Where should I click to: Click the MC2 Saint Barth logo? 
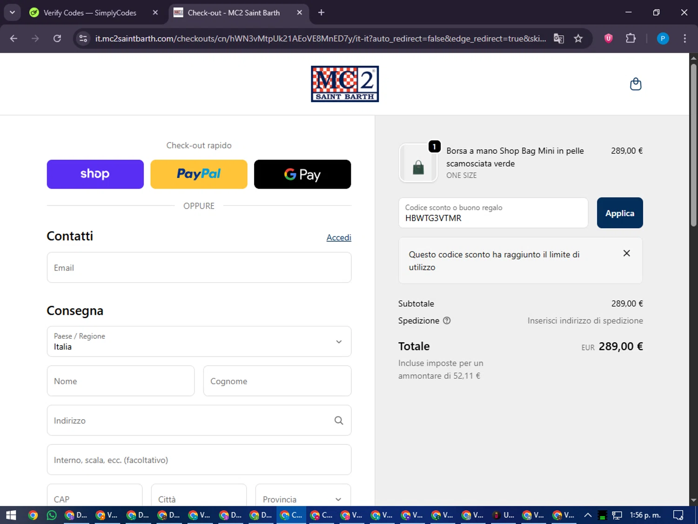pos(345,84)
